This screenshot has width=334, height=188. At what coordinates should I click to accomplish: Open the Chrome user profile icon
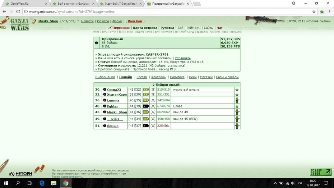pos(293,3)
